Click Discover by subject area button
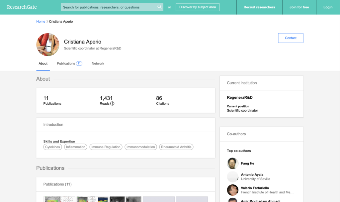This screenshot has height=202, width=340. tap(198, 7)
